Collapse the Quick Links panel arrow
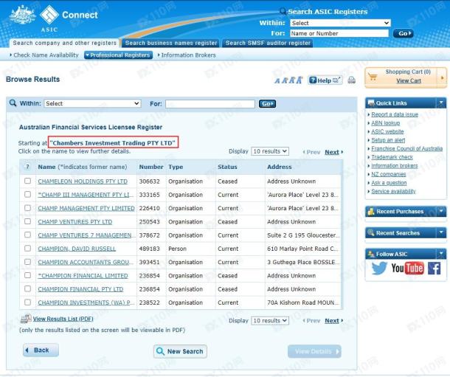 (x=441, y=103)
